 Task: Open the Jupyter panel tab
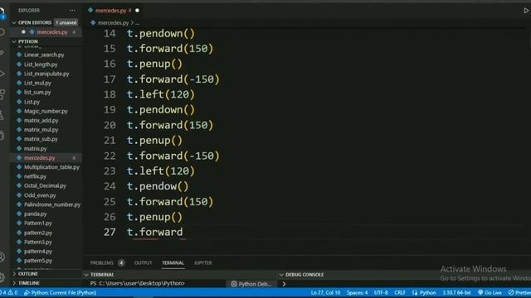point(202,263)
